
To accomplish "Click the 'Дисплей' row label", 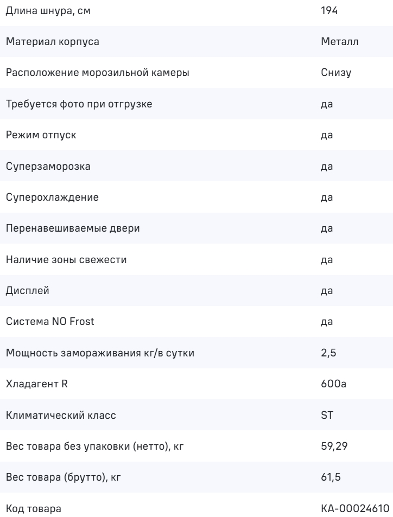I will [28, 291].
